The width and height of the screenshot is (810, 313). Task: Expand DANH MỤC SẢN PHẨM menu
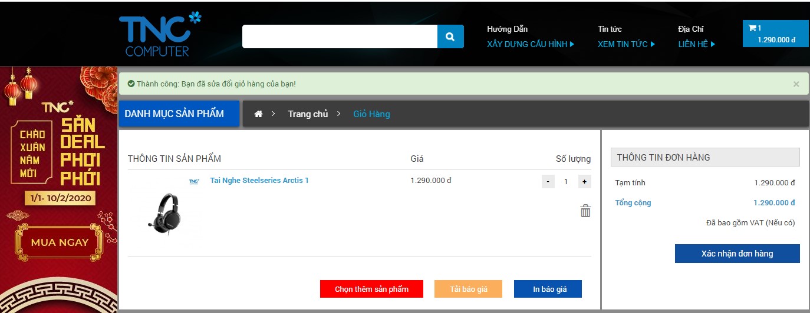[179, 114]
